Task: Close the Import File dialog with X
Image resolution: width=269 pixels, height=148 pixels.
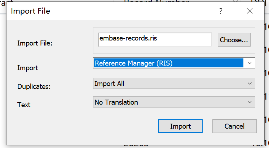Action: (x=250, y=11)
